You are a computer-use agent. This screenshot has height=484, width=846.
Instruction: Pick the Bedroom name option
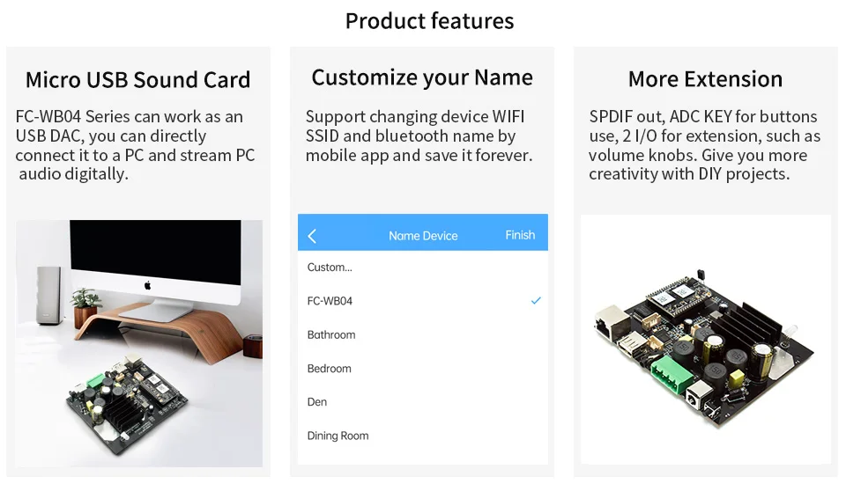click(x=423, y=369)
